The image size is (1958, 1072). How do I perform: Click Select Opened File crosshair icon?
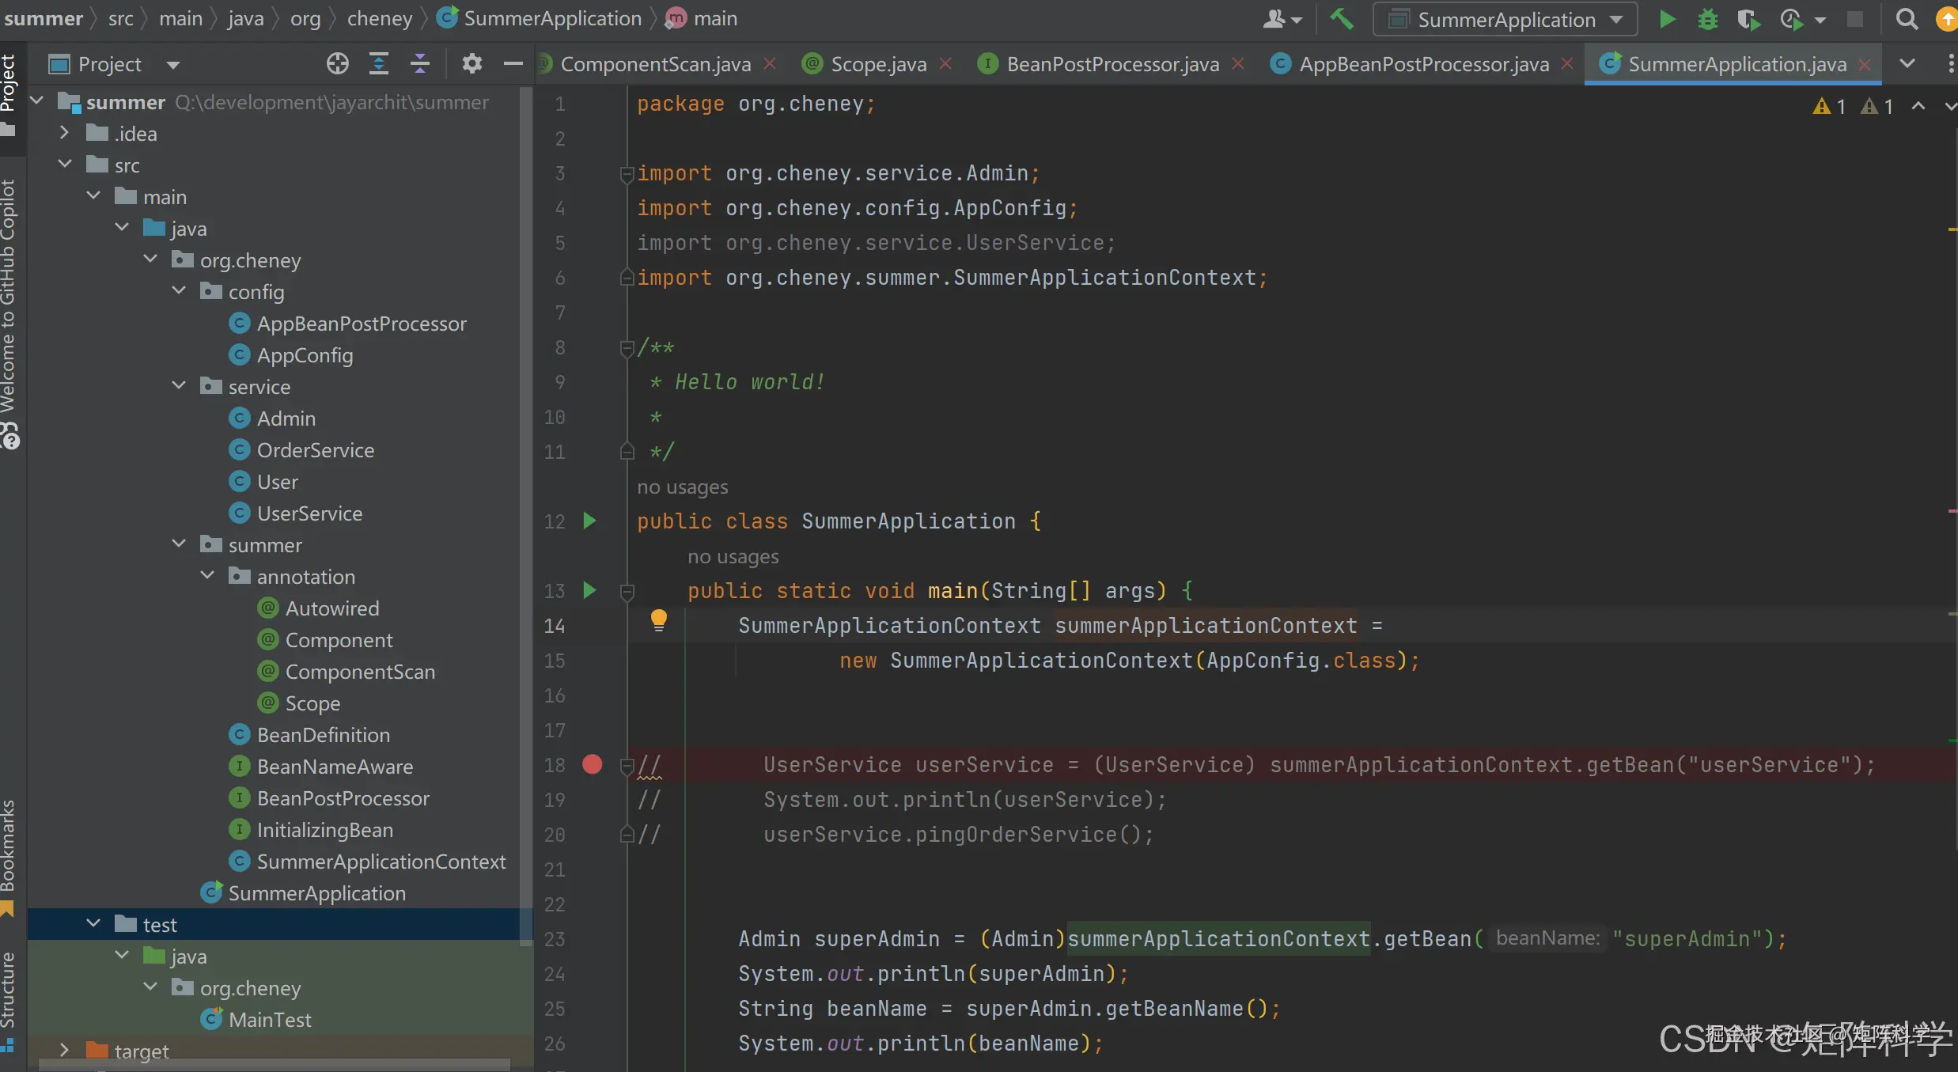(x=338, y=64)
